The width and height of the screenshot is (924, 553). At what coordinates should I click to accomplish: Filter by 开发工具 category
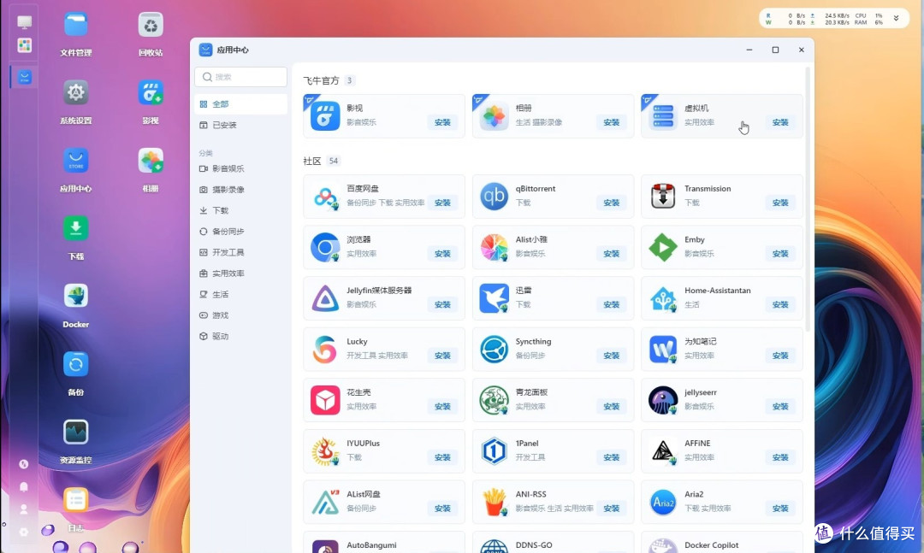point(240,252)
